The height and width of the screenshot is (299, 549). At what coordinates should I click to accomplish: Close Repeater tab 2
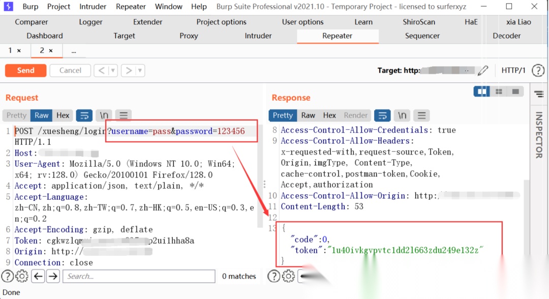coord(51,51)
